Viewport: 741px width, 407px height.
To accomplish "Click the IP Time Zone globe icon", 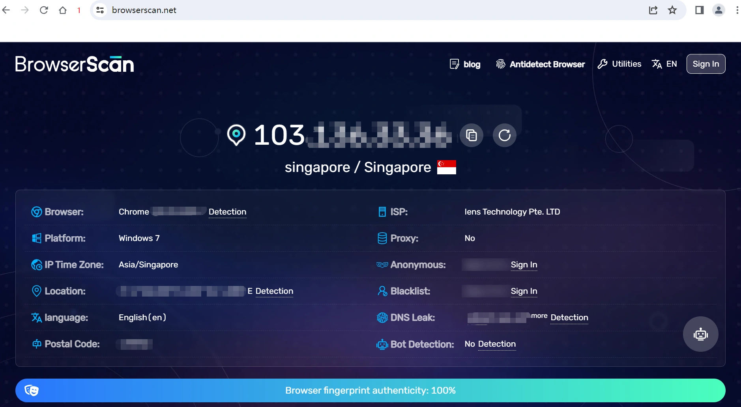I will pyautogui.click(x=37, y=265).
